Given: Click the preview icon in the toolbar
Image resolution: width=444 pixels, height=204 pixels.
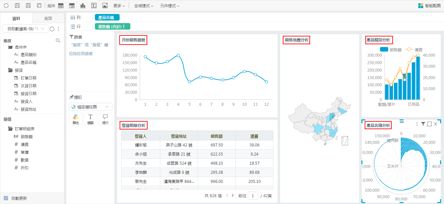Looking at the screenshot, I should tap(39, 6).
